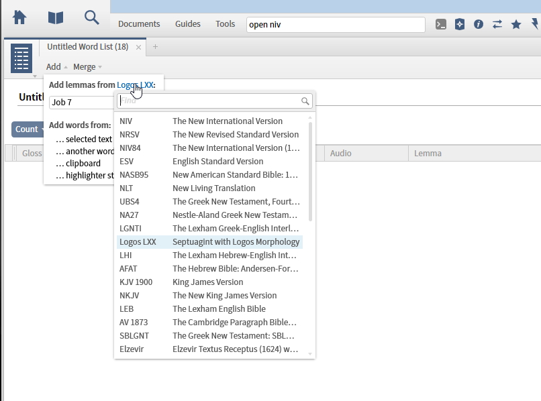Choose NASB95 New American Standard Bible

210,175
